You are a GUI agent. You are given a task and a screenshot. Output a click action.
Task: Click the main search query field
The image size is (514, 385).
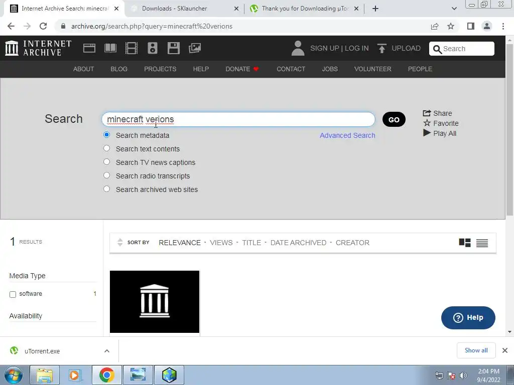pos(238,119)
